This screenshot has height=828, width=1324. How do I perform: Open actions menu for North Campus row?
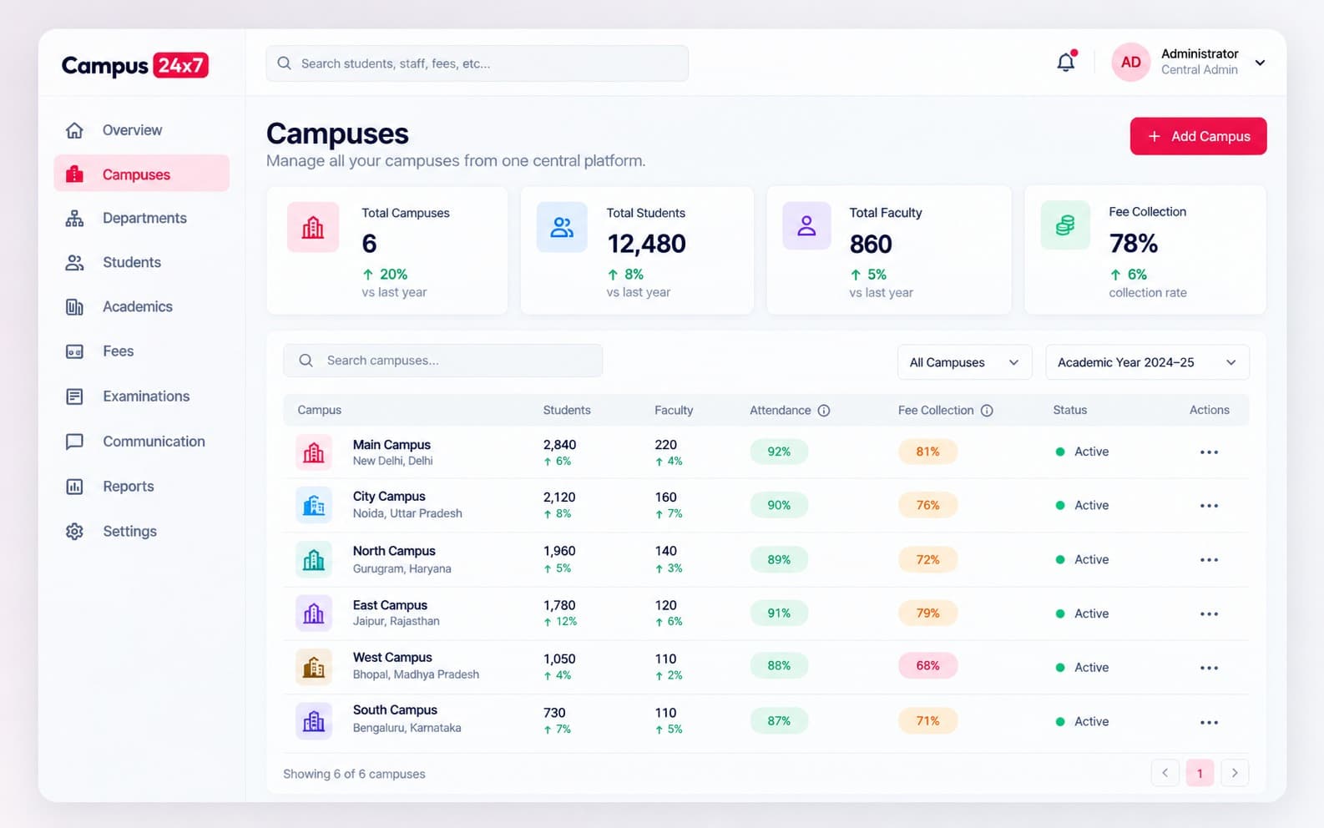1209,560
